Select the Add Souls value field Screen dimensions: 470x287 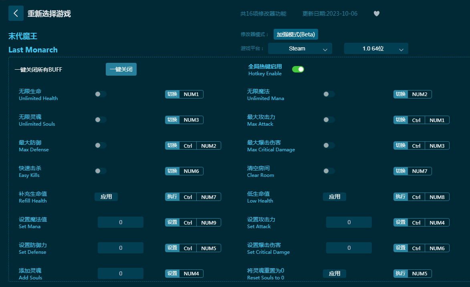tap(121, 273)
